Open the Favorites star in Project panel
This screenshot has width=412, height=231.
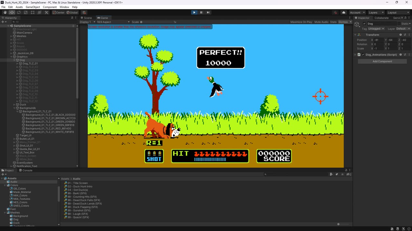point(342,174)
